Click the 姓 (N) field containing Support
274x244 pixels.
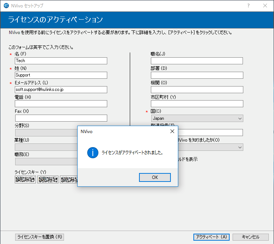click(61, 75)
